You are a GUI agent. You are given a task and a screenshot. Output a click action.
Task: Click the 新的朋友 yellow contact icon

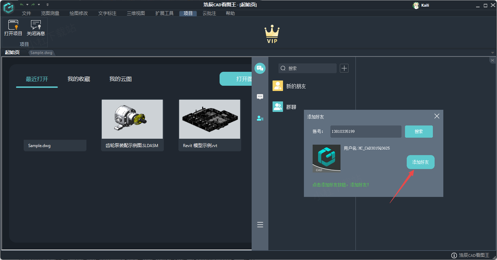278,86
